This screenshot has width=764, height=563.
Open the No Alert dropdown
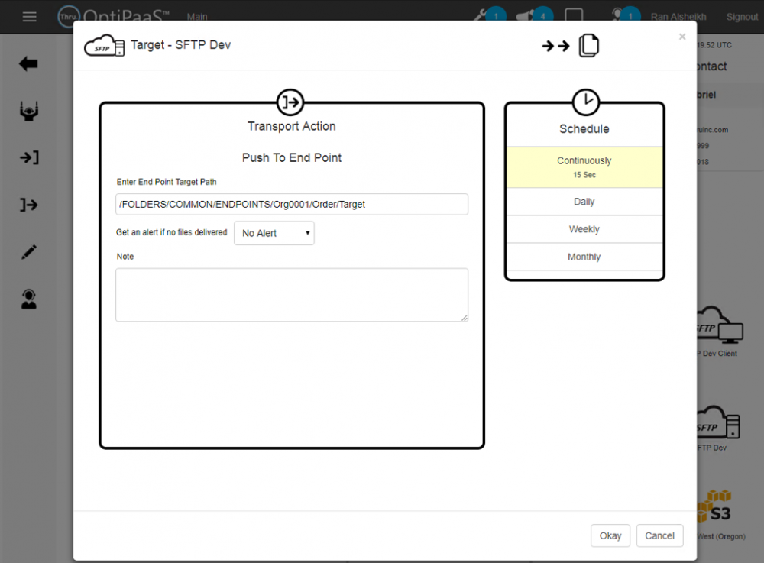(274, 233)
